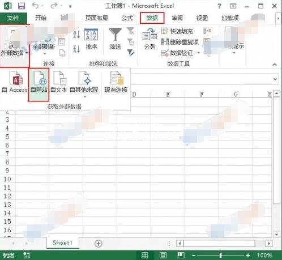This screenshot has width=282, height=260.
Task: Toggle the 筛选 filter funnel
Action: [116, 39]
